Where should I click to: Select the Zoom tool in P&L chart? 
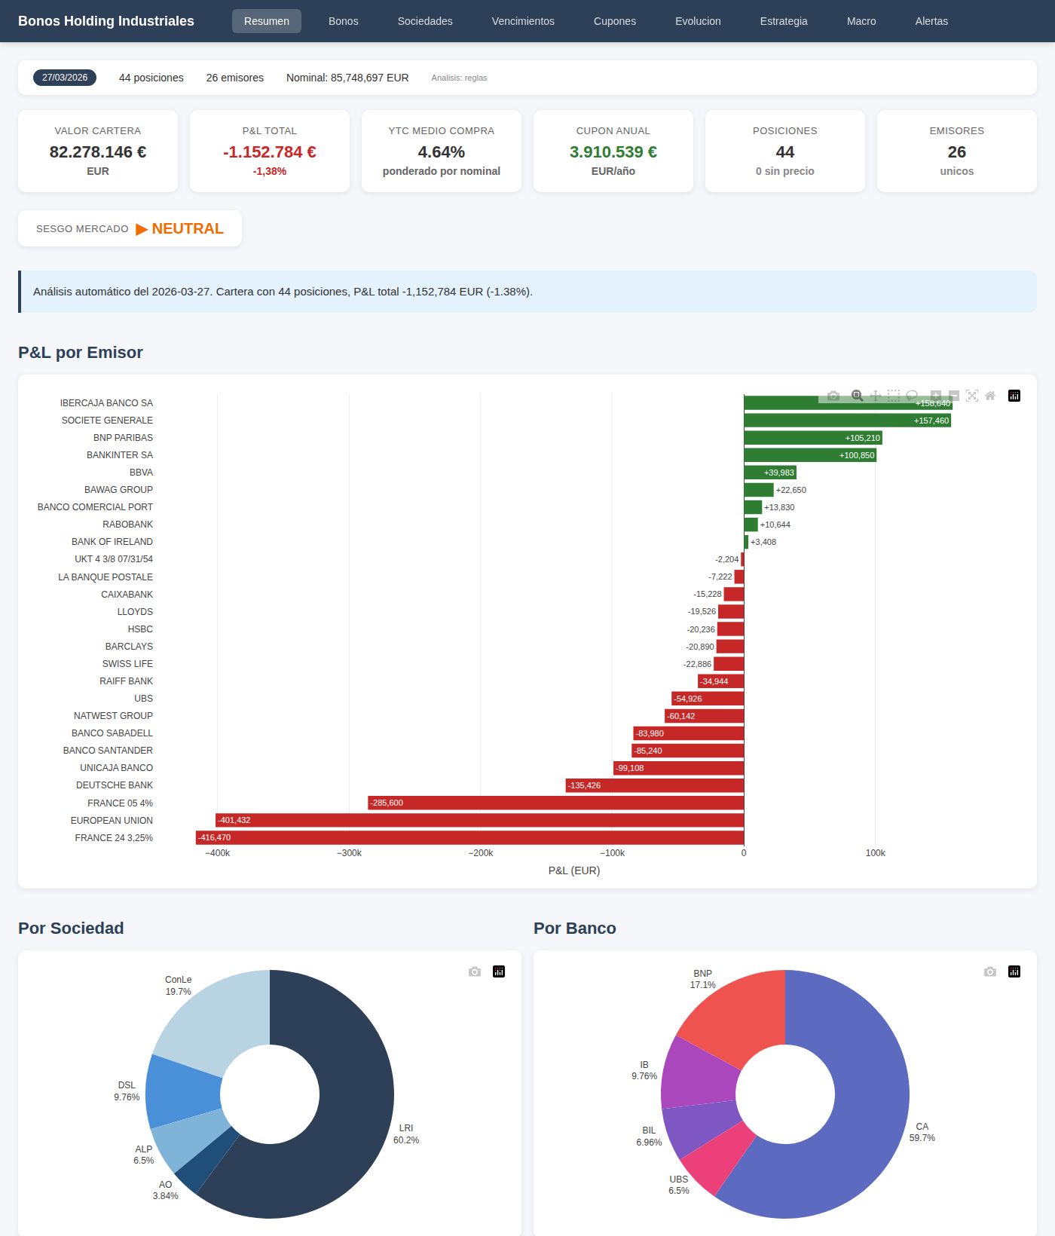tap(857, 396)
